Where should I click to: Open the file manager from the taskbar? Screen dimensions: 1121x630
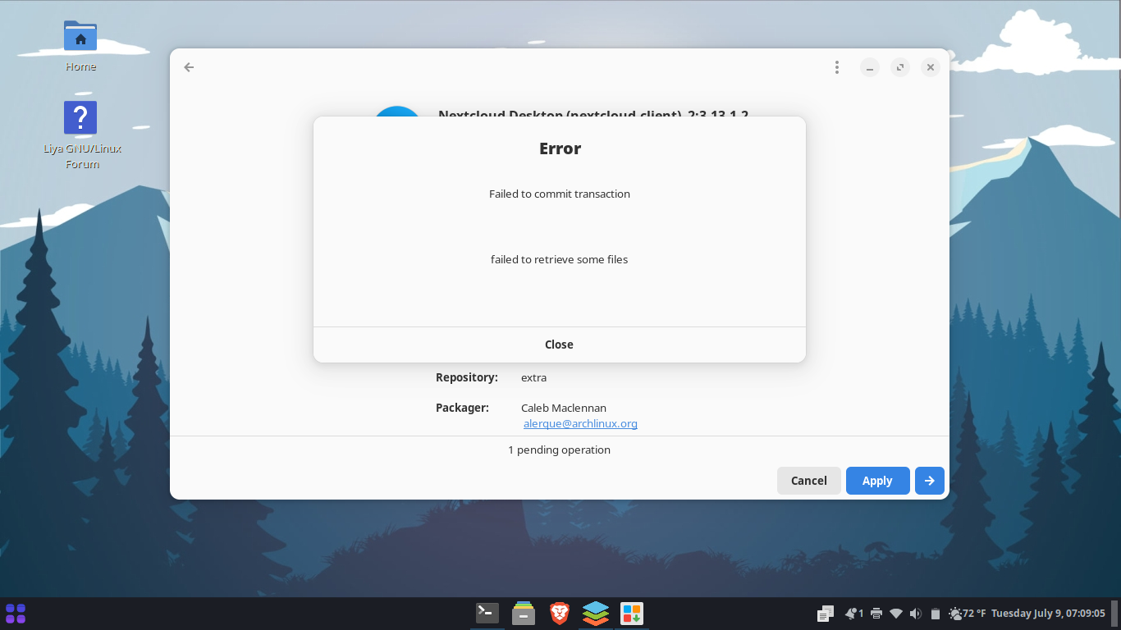pos(524,613)
